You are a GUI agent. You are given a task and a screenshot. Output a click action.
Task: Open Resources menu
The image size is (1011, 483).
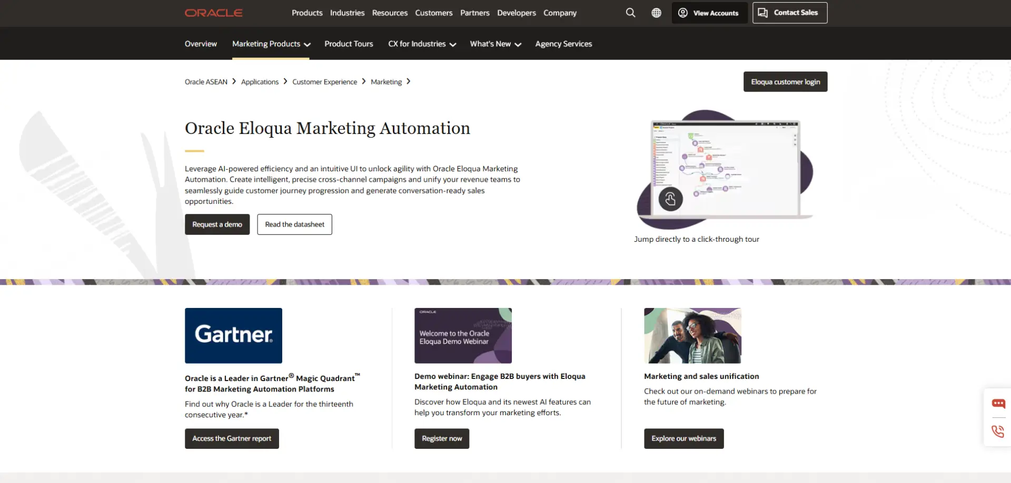coord(390,13)
